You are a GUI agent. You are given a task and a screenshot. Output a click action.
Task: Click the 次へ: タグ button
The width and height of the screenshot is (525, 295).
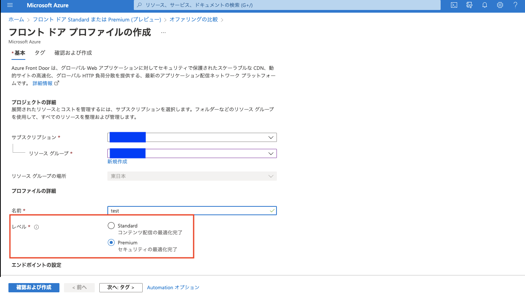[121, 287]
